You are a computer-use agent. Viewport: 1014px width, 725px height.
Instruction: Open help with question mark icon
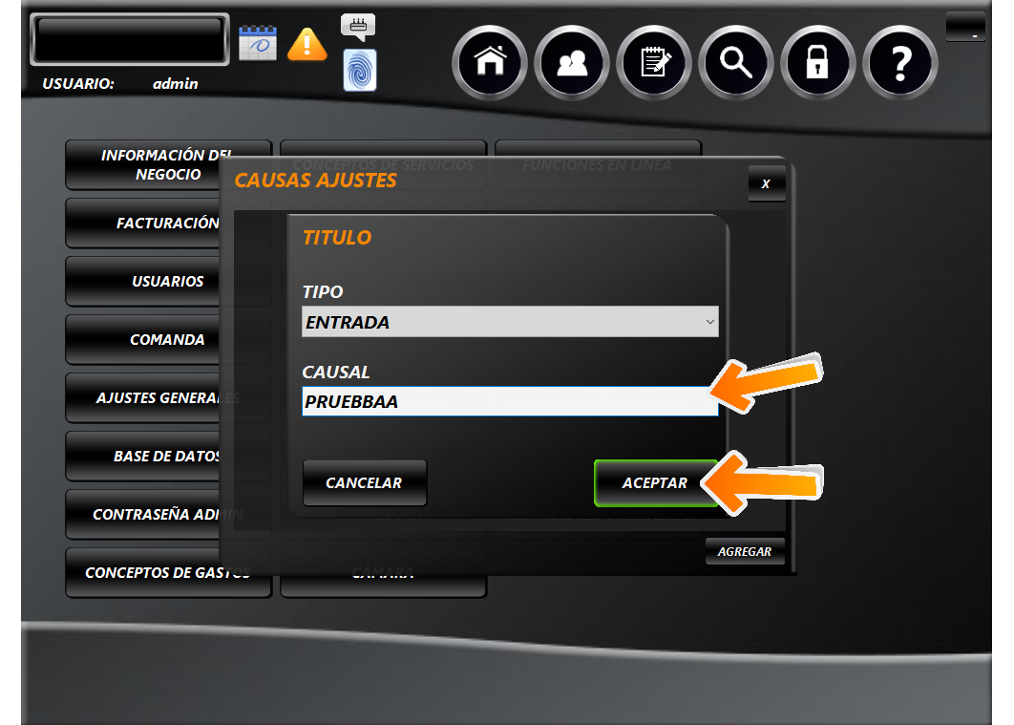[x=899, y=64]
